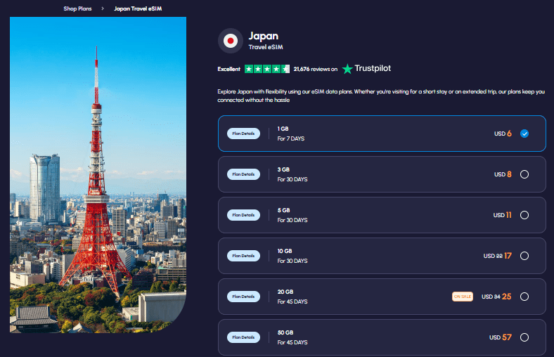Select the 1 GB plan radio button
Viewport: 554px width, 357px height.
click(524, 134)
